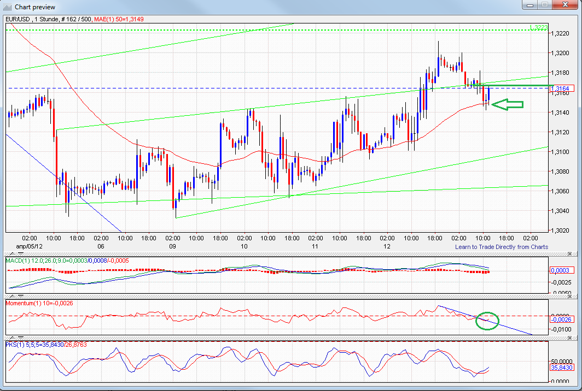Click the -0,0100 Momentum axis label
This screenshot has width=582, height=391.
pos(562,329)
